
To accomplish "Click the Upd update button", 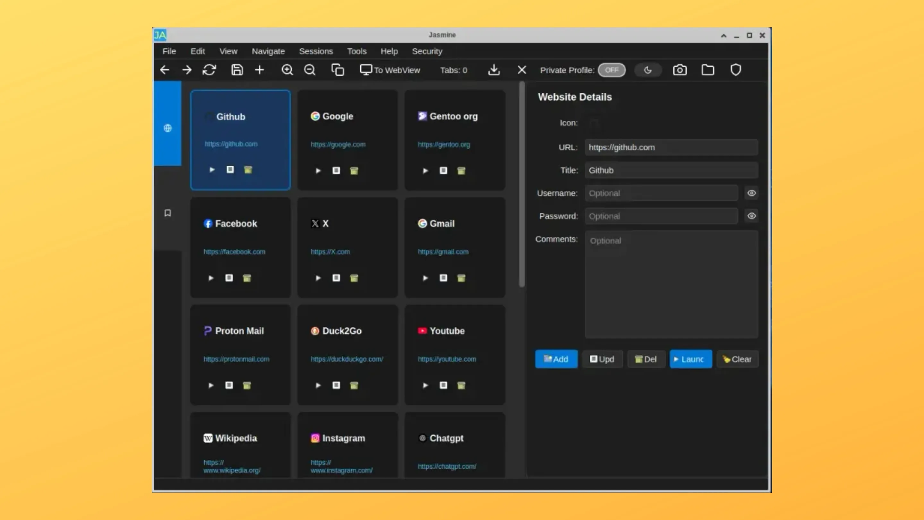I will [x=603, y=359].
